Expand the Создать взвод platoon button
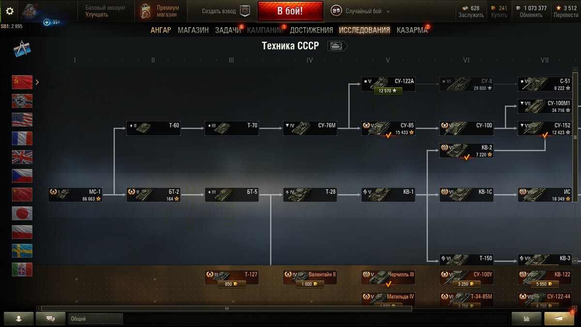This screenshot has width=581, height=327. click(x=226, y=11)
